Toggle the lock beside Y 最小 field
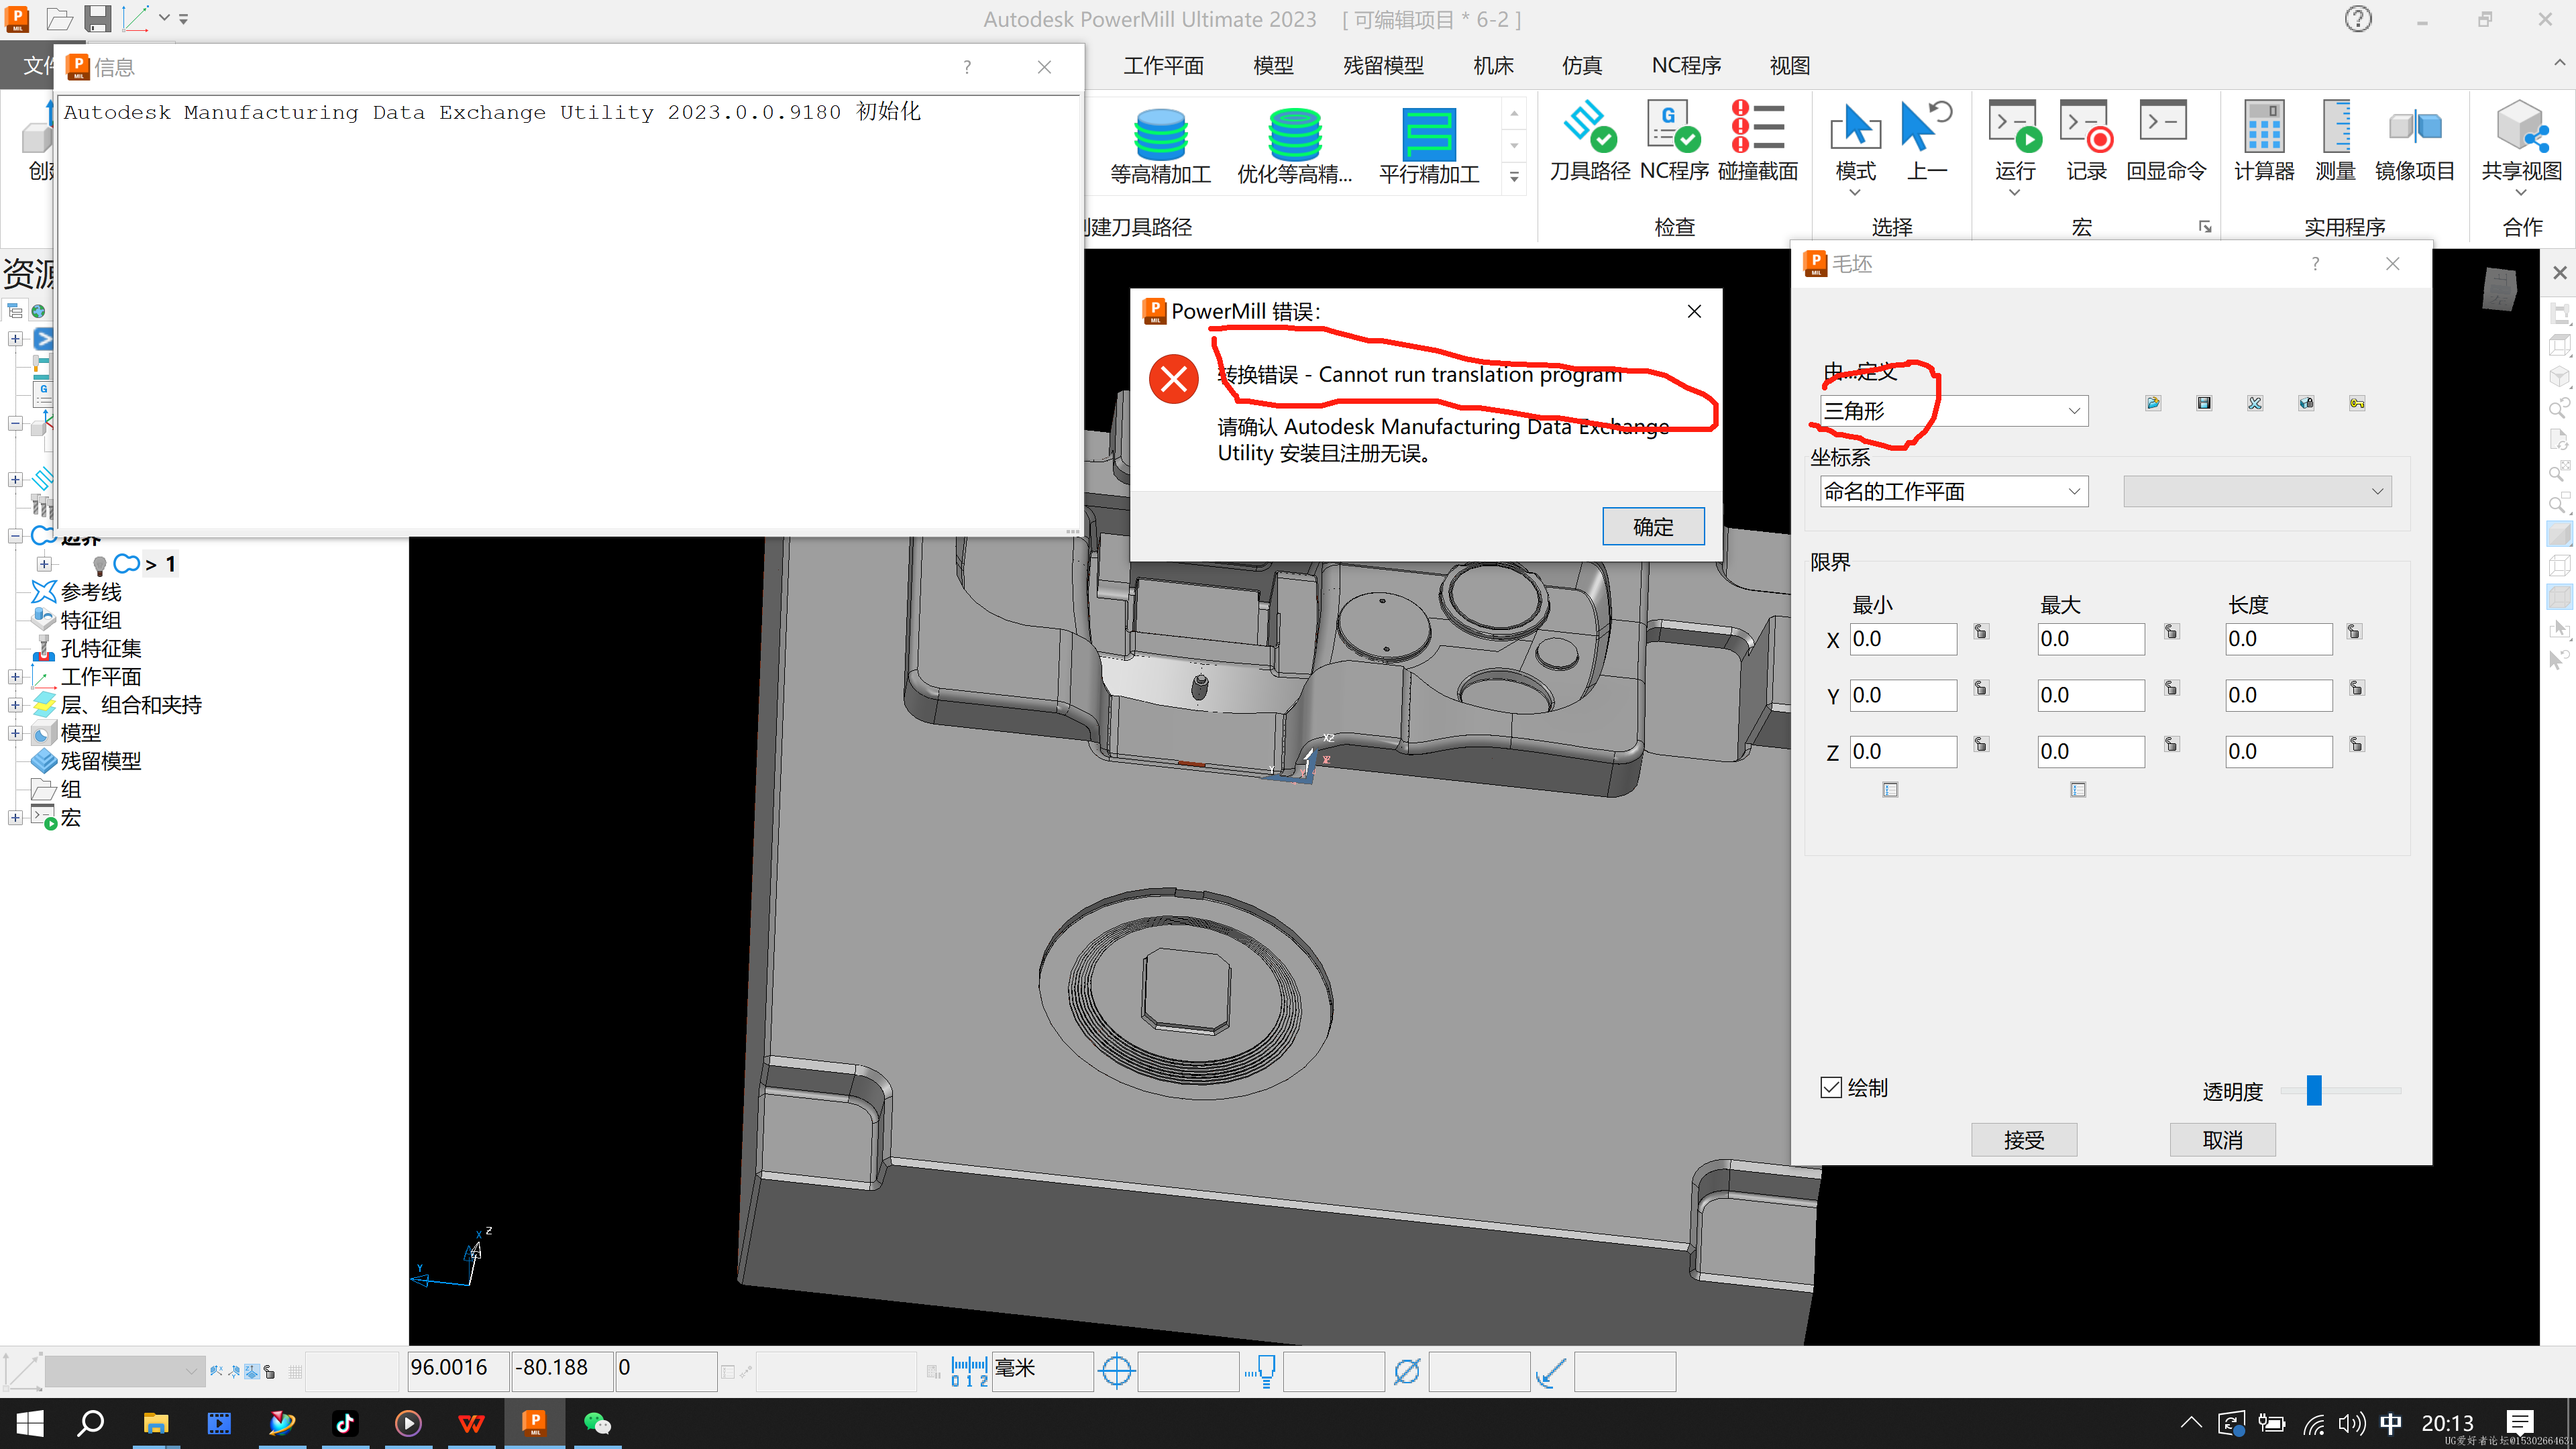The image size is (2576, 1449). pyautogui.click(x=1981, y=687)
